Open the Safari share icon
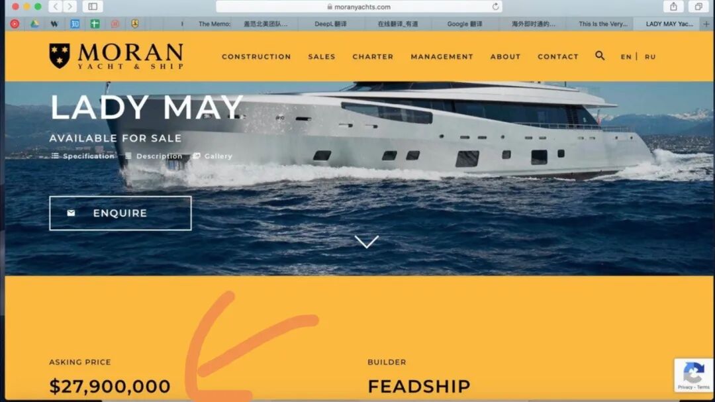715x402 pixels. pos(673,7)
